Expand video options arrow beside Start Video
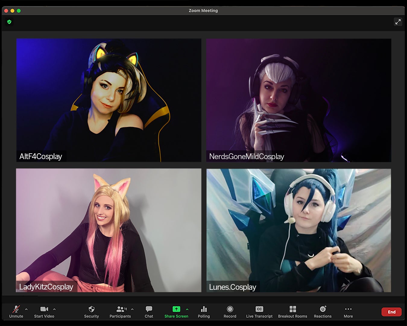Viewport: 407px width, 326px height. click(54, 309)
